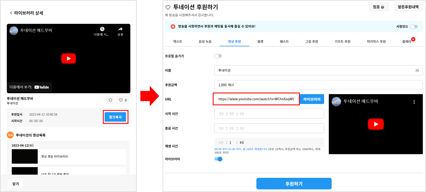Click the URL input field

(256, 99)
